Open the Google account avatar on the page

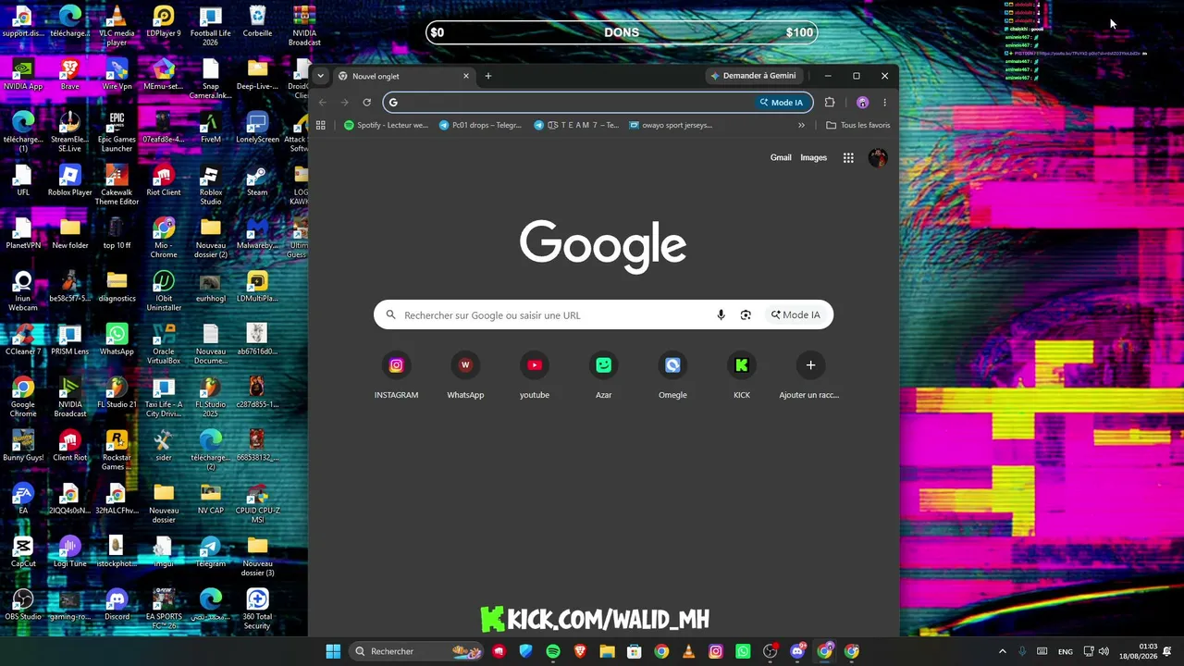[878, 158]
